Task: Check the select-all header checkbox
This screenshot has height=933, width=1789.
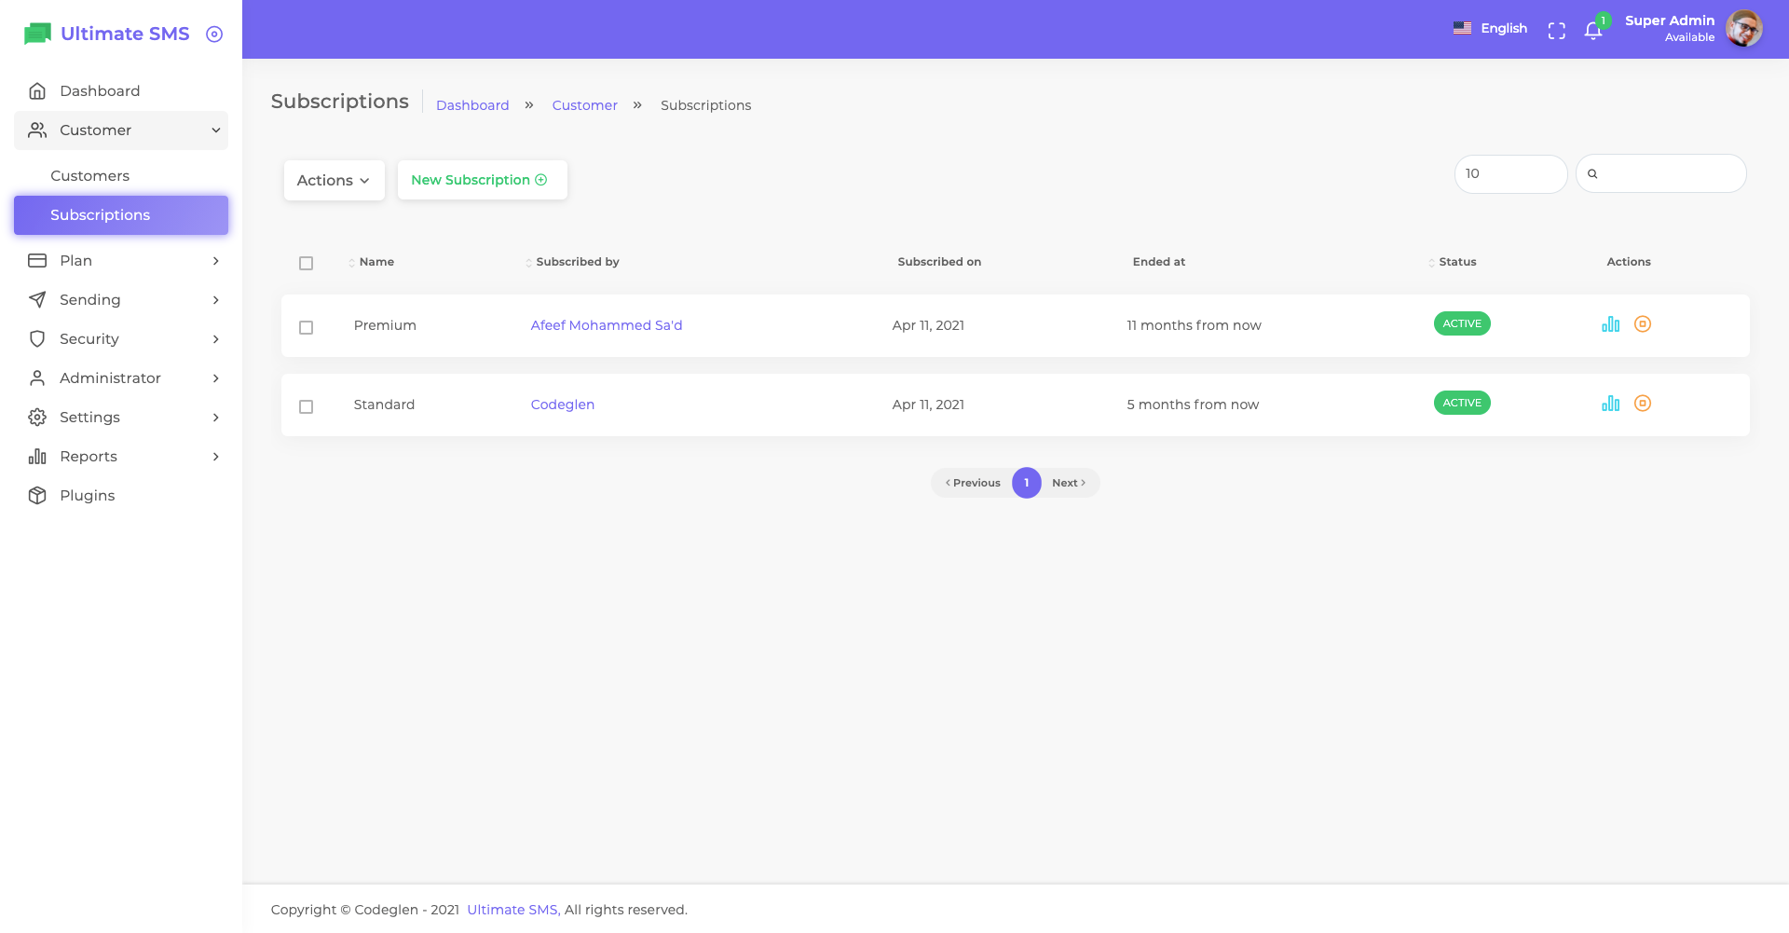Action: pyautogui.click(x=306, y=263)
